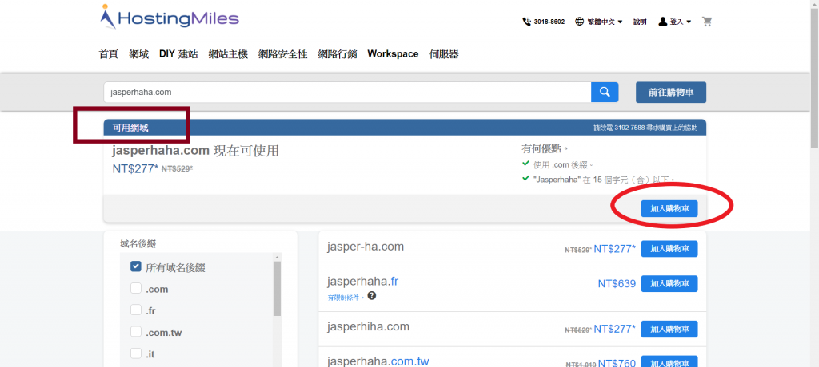The width and height of the screenshot is (819, 367).
Task: Click the phone icon beside 3018-8602
Action: (526, 22)
